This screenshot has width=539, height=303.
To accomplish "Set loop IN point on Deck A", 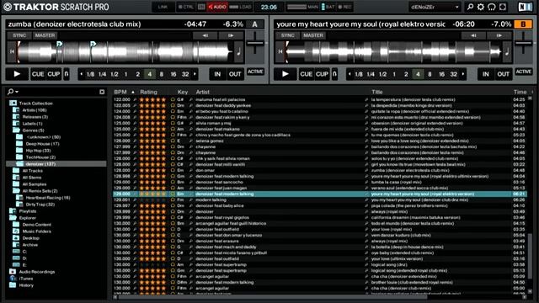I will point(217,74).
